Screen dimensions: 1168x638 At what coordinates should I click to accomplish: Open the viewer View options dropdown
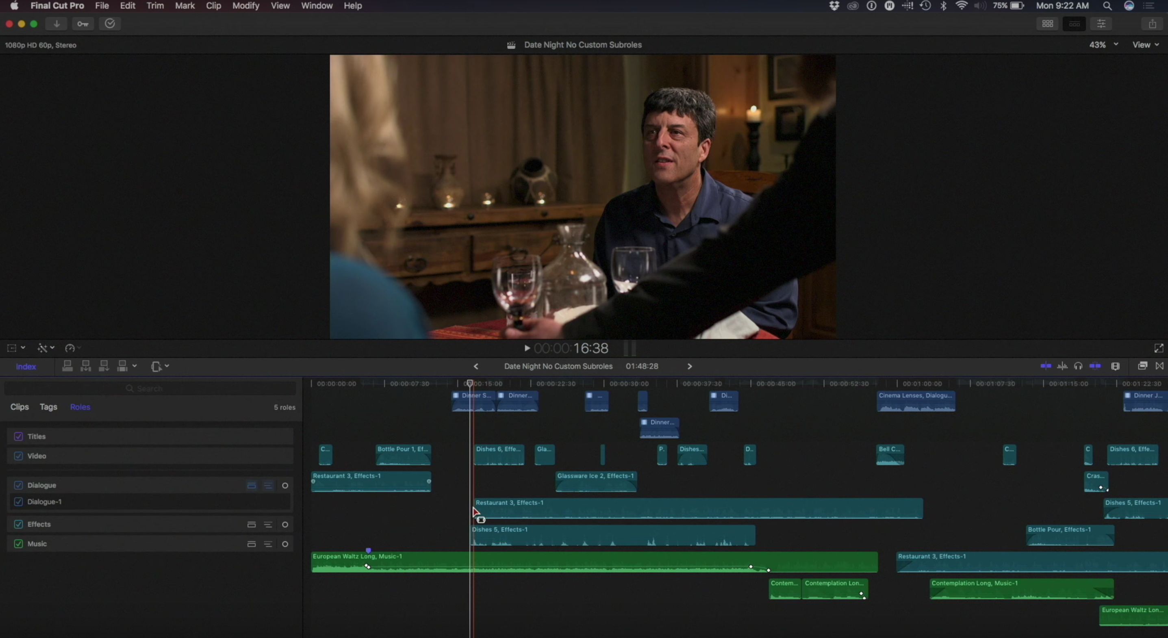coord(1145,44)
